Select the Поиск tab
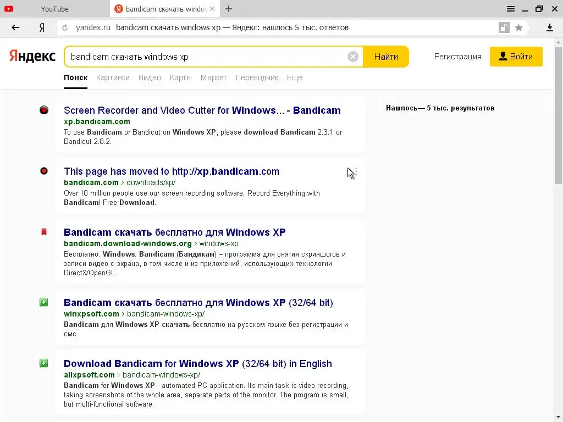The height and width of the screenshot is (422, 563). click(x=76, y=77)
